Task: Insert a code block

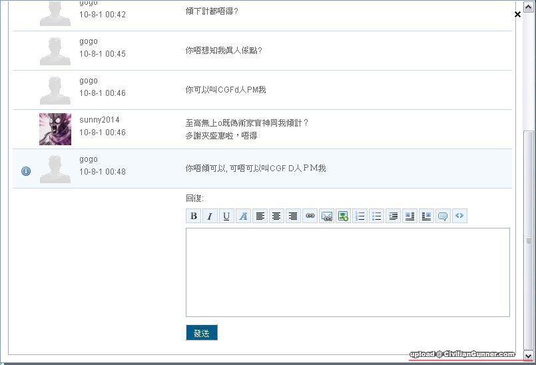Action: pos(459,216)
